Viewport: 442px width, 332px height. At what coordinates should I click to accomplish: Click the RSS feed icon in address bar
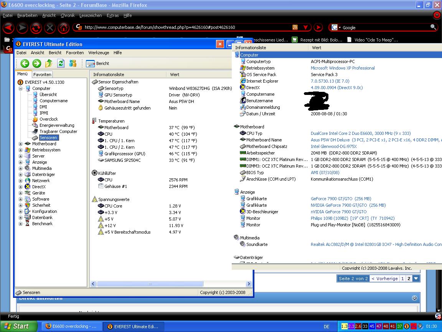pos(295,27)
